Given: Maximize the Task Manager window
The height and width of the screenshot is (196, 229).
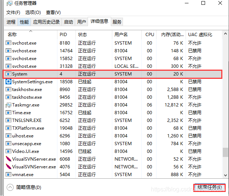Looking at the screenshot, I should [x=203, y=3].
